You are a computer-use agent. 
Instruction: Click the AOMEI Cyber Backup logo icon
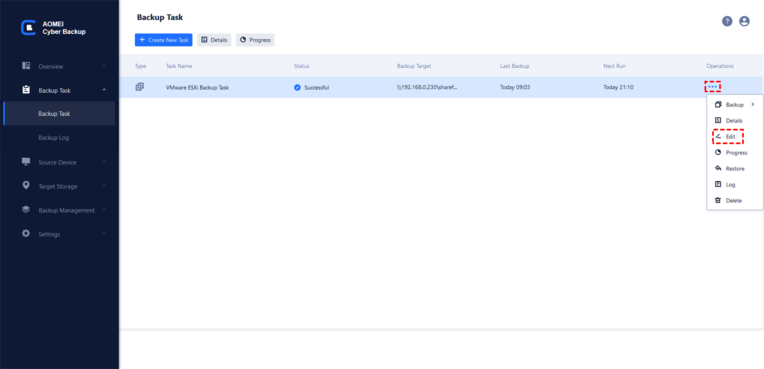[x=28, y=28]
